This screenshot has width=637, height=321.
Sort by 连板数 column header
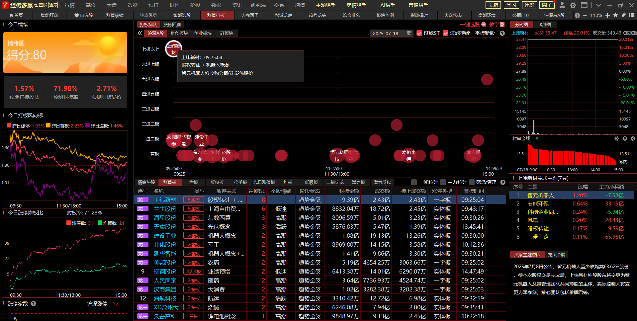click(257, 191)
